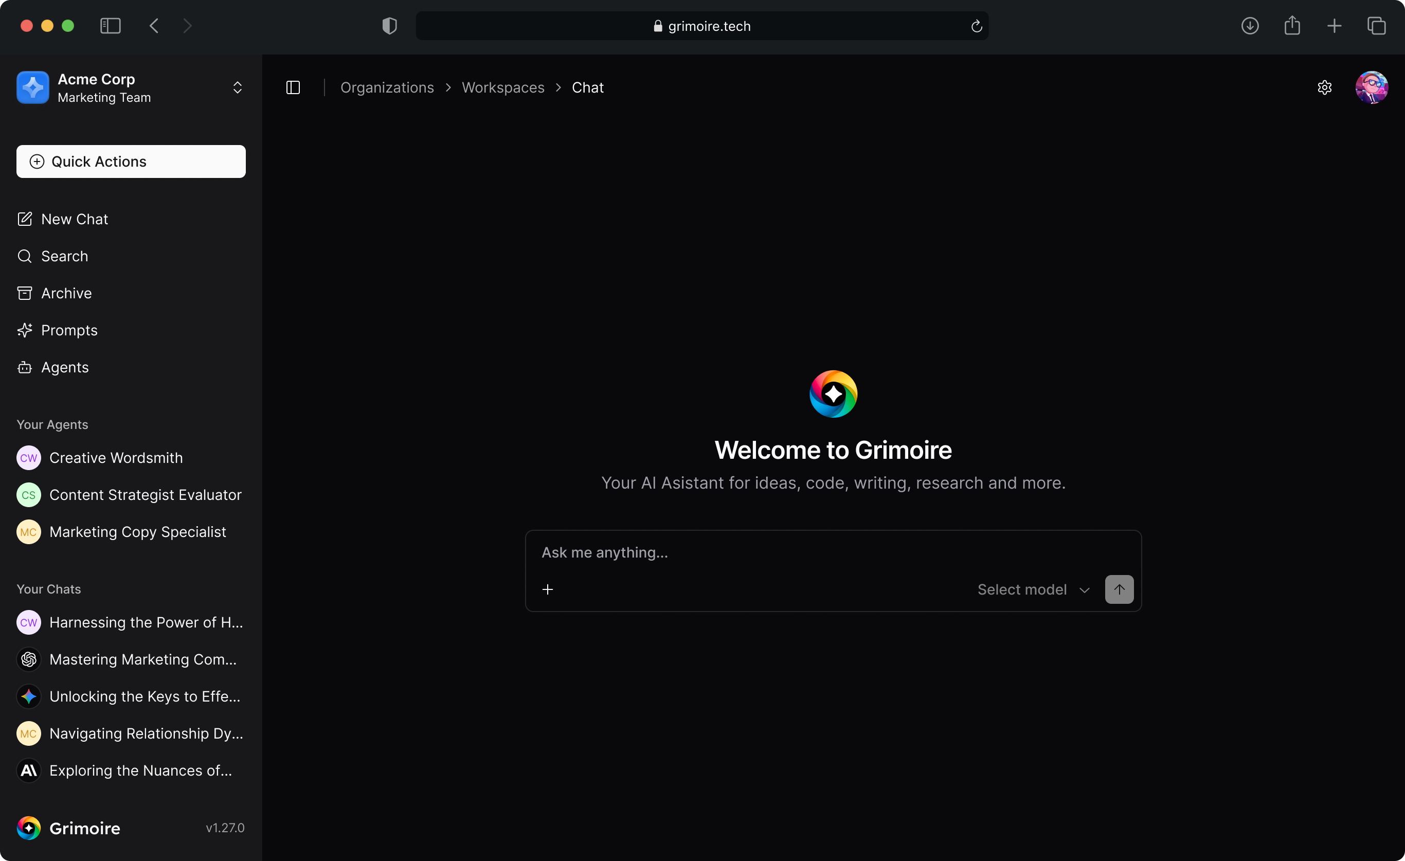Open the Archive section
1405x861 pixels.
pyautogui.click(x=66, y=293)
